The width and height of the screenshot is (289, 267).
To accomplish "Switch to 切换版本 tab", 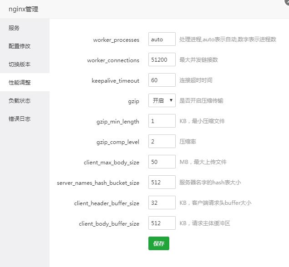I will (25, 64).
